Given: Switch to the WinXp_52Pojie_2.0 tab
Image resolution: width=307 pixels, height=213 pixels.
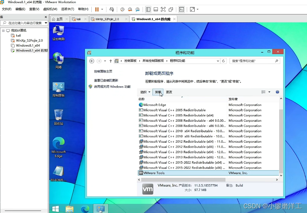Looking at the screenshot, I should [107, 19].
